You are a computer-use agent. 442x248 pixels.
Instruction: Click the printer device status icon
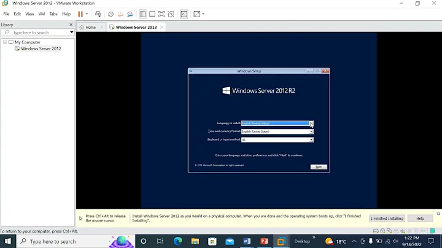pos(396,231)
